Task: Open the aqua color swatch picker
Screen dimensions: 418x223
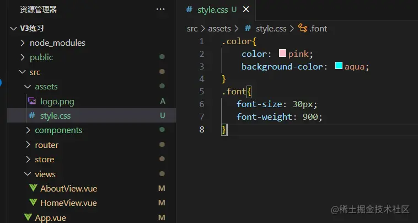Action: pos(339,65)
